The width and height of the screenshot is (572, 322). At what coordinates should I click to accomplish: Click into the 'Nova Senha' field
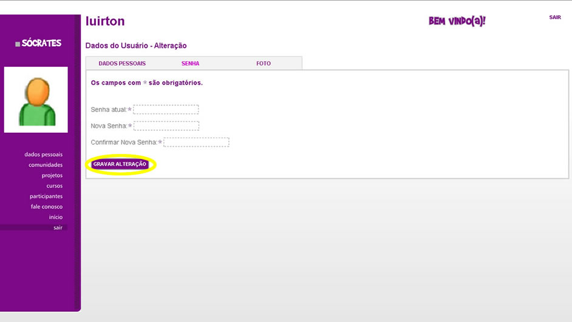(x=166, y=126)
